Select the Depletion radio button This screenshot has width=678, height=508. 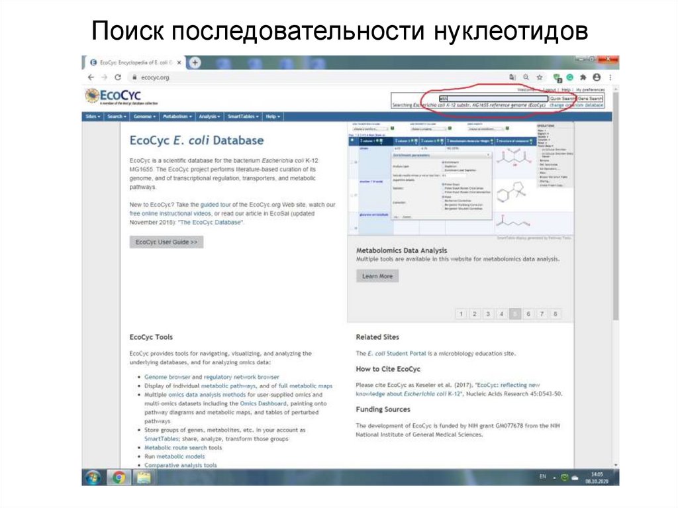(442, 166)
